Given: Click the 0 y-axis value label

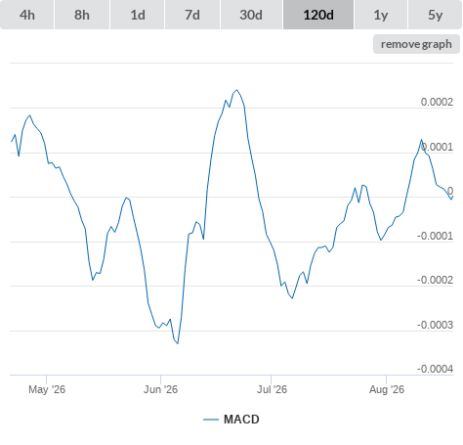Looking at the screenshot, I should [x=450, y=191].
